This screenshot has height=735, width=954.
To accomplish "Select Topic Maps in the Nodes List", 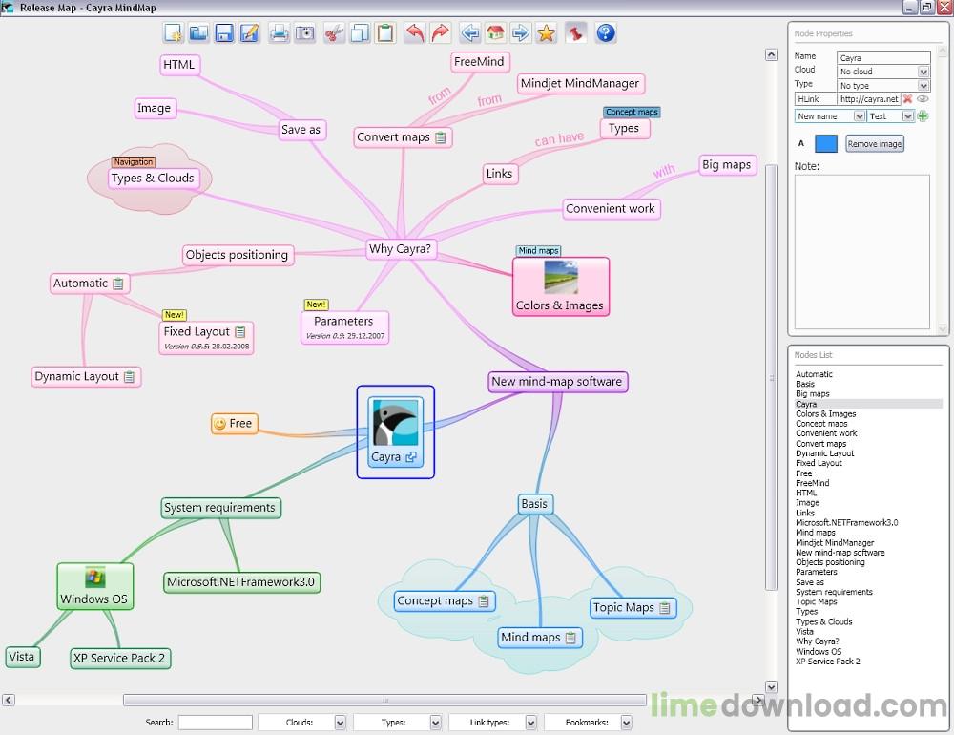I will pos(817,602).
